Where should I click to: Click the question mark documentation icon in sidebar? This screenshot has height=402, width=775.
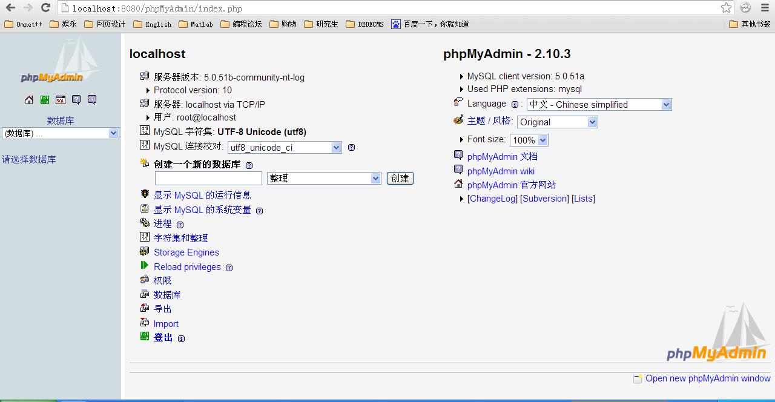tap(76, 99)
